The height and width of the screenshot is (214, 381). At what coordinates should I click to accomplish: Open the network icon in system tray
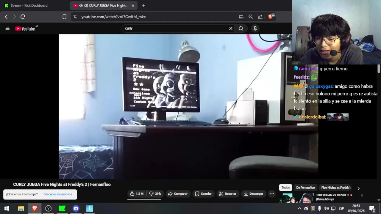[x=333, y=208]
